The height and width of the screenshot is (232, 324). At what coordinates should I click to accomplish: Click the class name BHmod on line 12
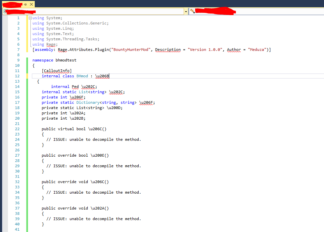pos(82,76)
